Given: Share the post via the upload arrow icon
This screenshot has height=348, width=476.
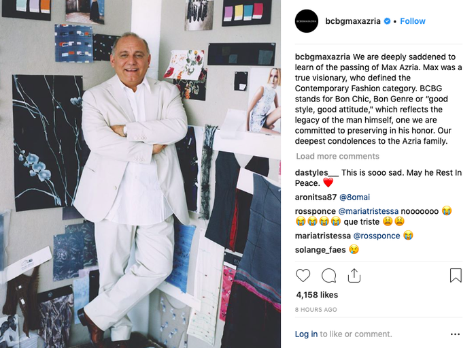Looking at the screenshot, I should coord(354,276).
